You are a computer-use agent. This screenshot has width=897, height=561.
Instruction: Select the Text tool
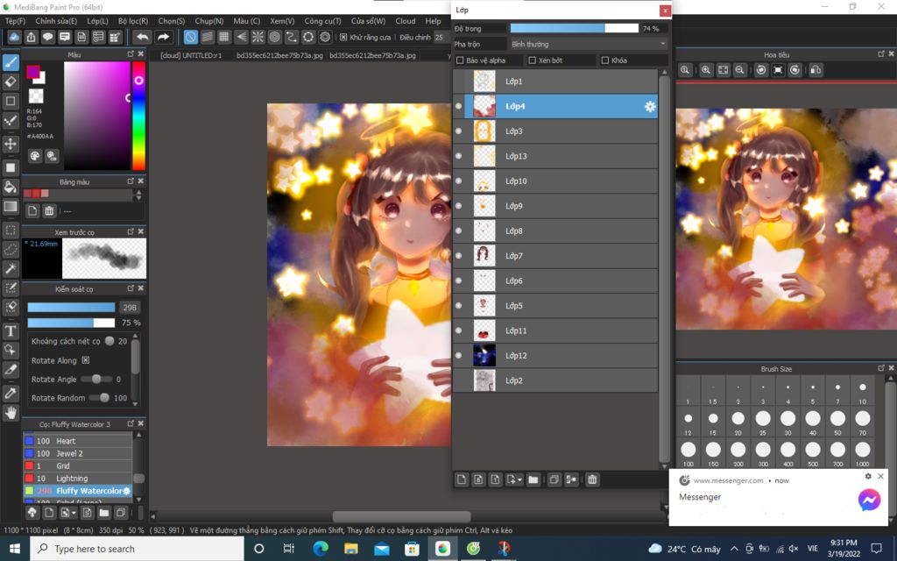pyautogui.click(x=11, y=330)
